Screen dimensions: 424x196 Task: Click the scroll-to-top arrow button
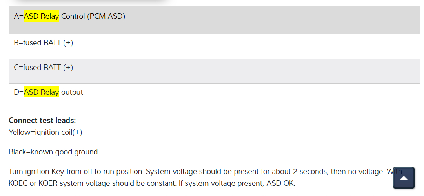pyautogui.click(x=404, y=178)
